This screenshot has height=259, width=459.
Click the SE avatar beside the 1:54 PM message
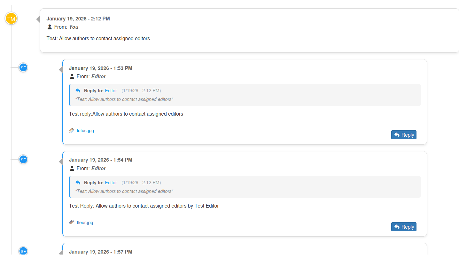pos(23,159)
